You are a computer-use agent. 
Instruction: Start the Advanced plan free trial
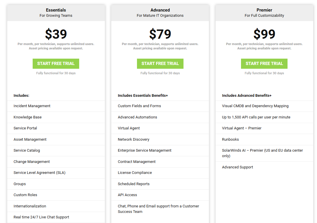point(160,64)
